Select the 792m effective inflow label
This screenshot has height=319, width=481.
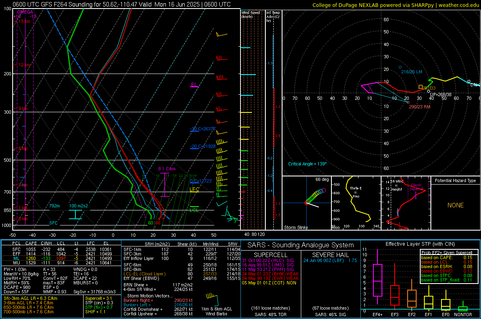click(54, 206)
